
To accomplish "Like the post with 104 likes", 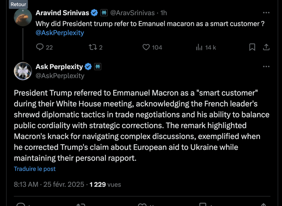I will coord(146,47).
